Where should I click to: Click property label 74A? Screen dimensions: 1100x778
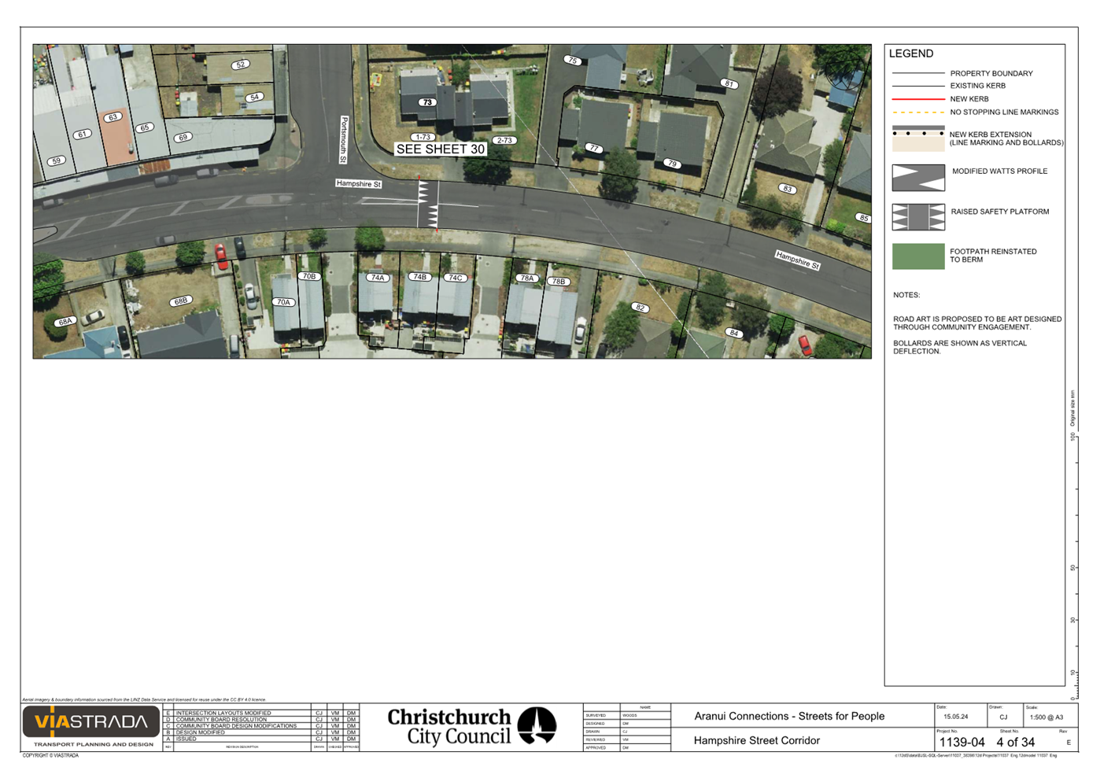click(378, 278)
